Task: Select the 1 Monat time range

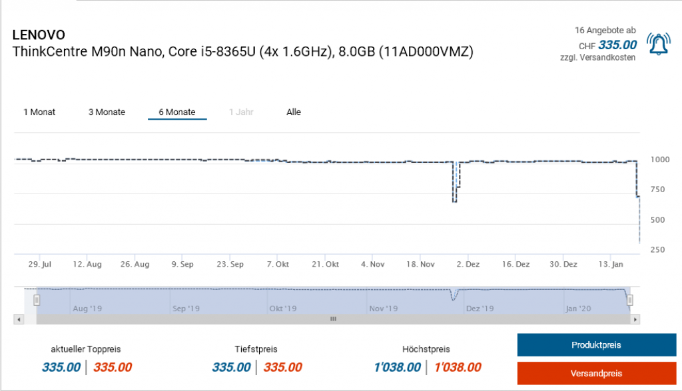Action: tap(39, 112)
